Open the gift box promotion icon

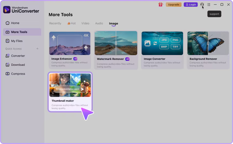[160, 5]
